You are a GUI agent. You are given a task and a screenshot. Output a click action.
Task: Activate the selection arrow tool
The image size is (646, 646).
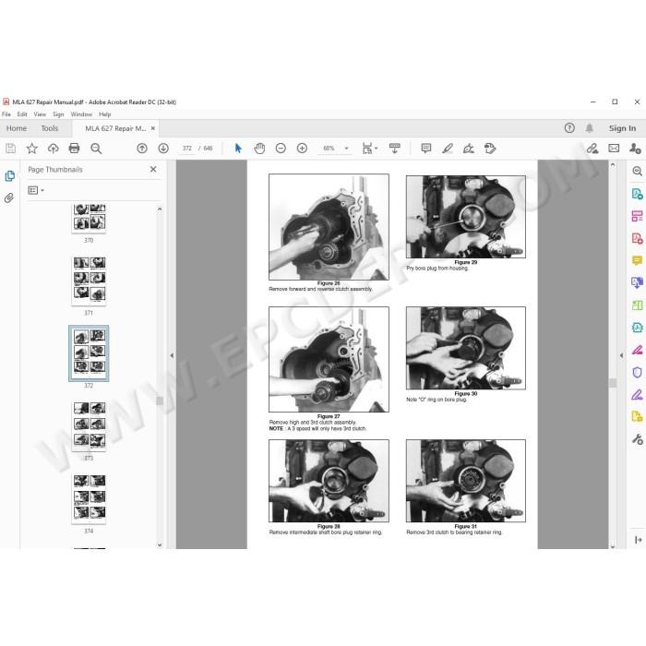(x=238, y=149)
